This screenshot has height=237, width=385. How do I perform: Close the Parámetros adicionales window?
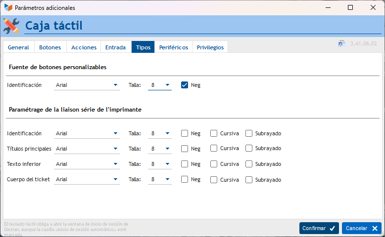tap(373, 8)
